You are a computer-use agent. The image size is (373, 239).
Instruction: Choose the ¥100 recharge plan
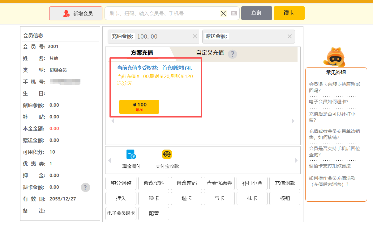139,107
